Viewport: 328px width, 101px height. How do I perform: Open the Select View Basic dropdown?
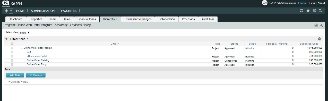tap(25, 33)
